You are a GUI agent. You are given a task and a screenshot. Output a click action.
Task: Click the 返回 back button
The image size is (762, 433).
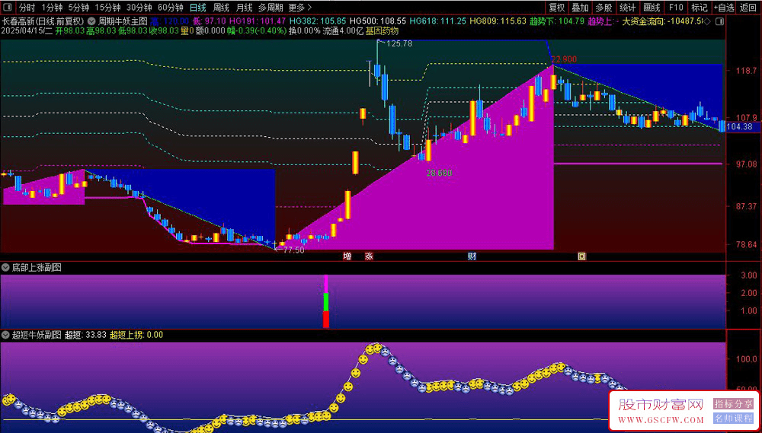[x=749, y=8]
